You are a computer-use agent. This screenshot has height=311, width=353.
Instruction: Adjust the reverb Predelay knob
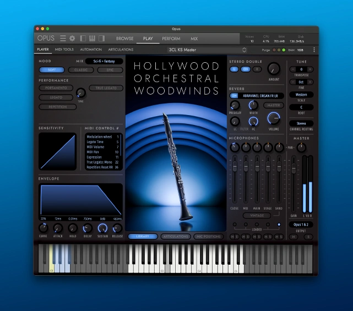pyautogui.click(x=235, y=105)
